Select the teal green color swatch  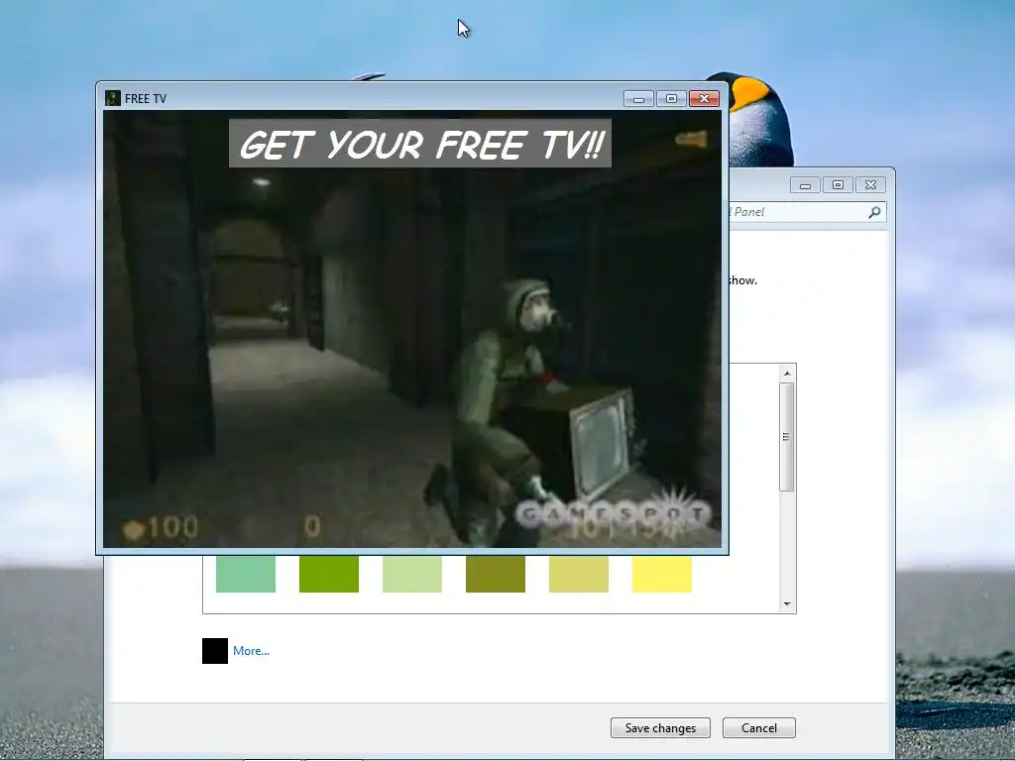[x=246, y=574]
